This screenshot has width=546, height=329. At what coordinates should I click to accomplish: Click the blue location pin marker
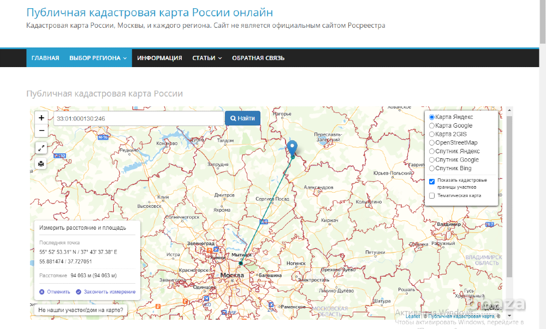pyautogui.click(x=293, y=147)
